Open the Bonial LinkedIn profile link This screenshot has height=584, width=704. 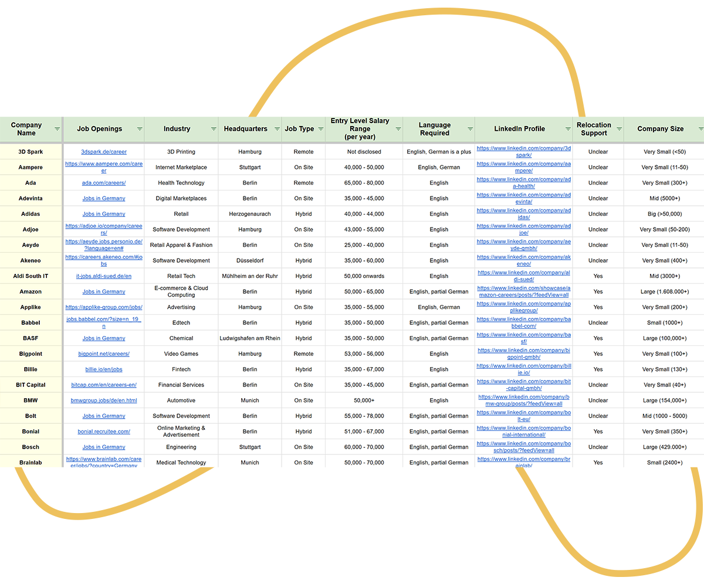point(524,432)
